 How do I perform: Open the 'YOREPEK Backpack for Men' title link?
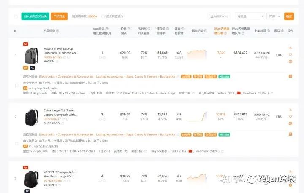click(x=60, y=174)
